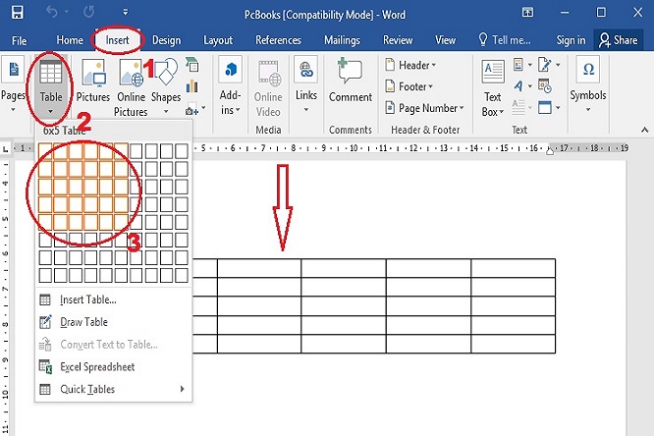
Task: Click the Undo arrow icon
Action: [52, 12]
